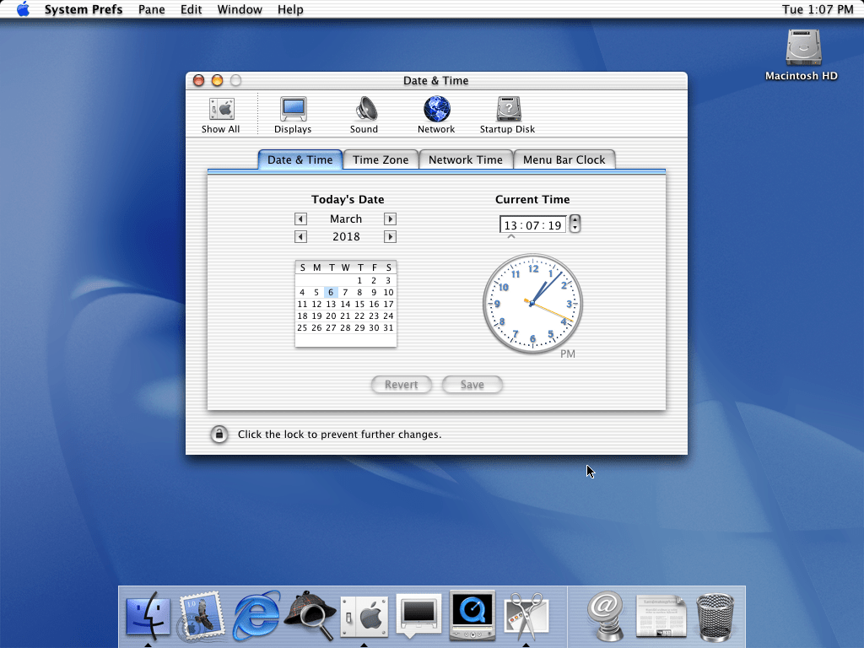The image size is (864, 648).
Task: Increase the year with right arrow
Action: 390,237
